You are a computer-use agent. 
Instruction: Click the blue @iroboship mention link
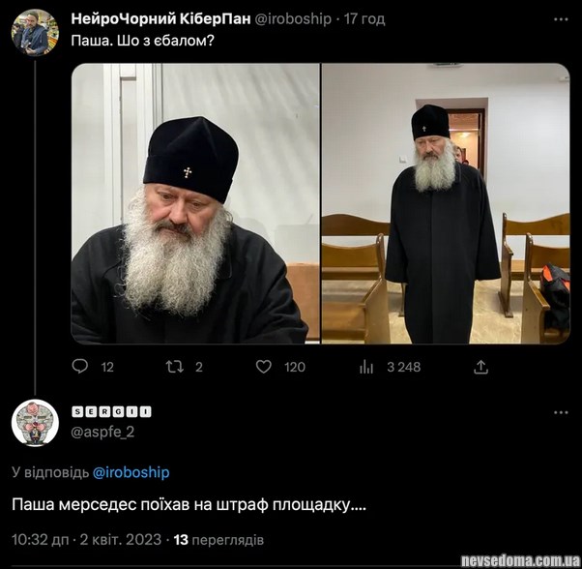pyautogui.click(x=131, y=472)
